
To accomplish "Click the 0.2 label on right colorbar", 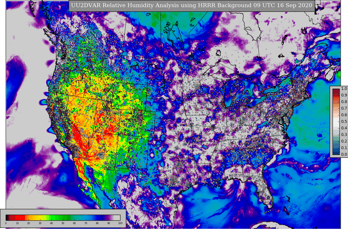I will [344, 141].
